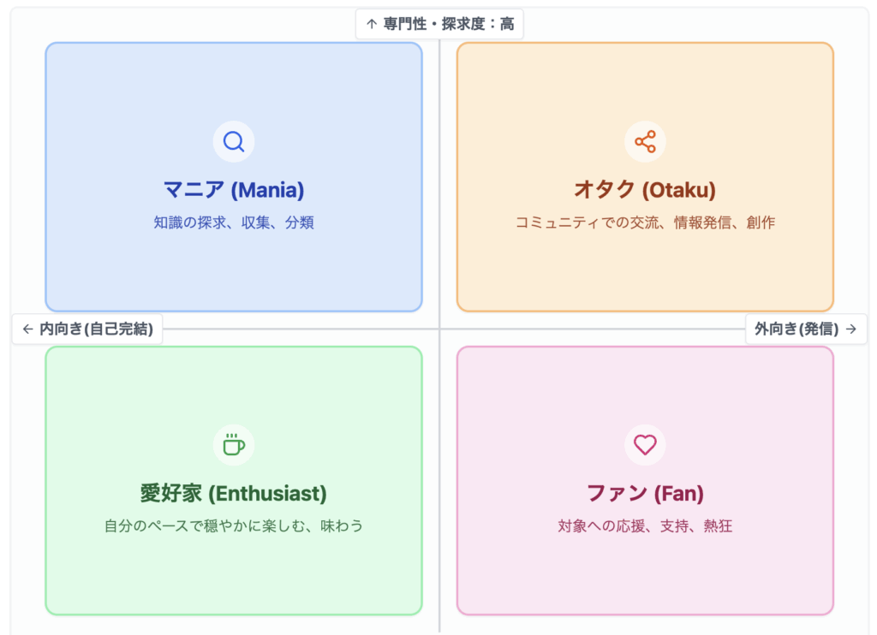Click the left arrow beside 内向き label

click(27, 329)
